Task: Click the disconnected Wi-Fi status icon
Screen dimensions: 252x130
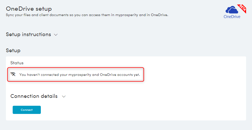Action: (13, 74)
